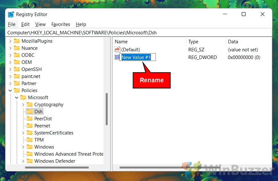Open the Favorites menu

(61, 24)
